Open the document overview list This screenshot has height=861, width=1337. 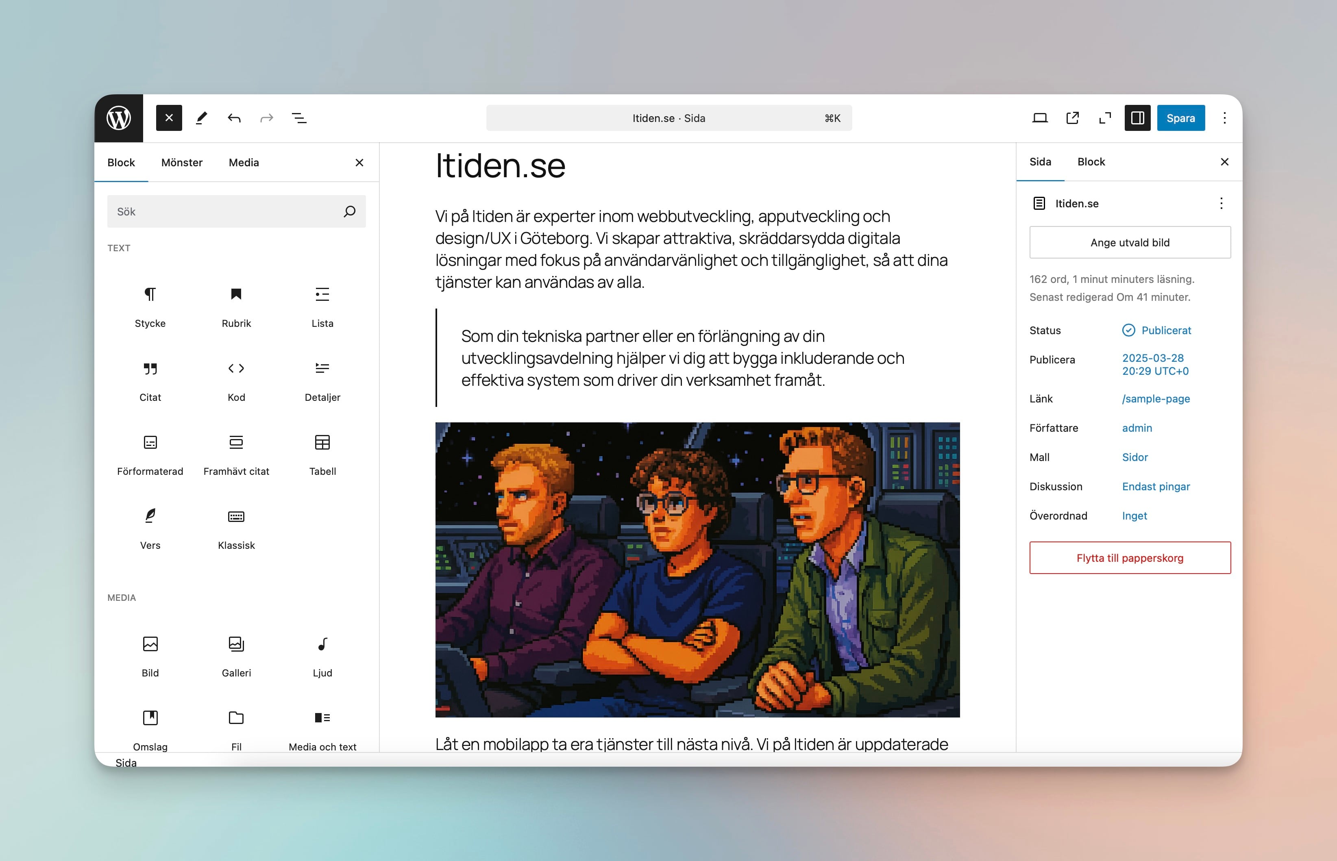(299, 118)
